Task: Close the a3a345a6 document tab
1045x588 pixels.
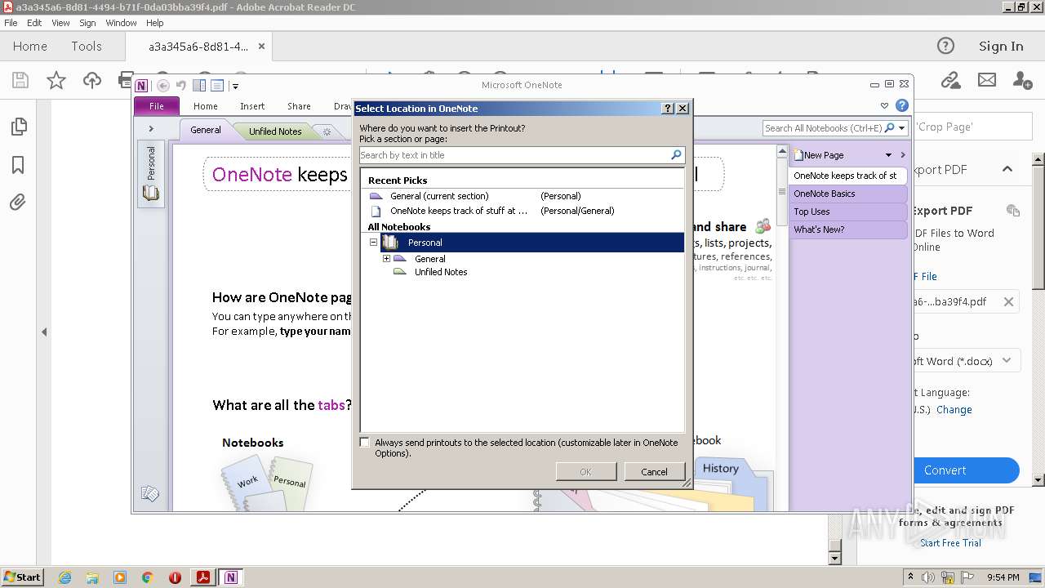Action: point(261,47)
